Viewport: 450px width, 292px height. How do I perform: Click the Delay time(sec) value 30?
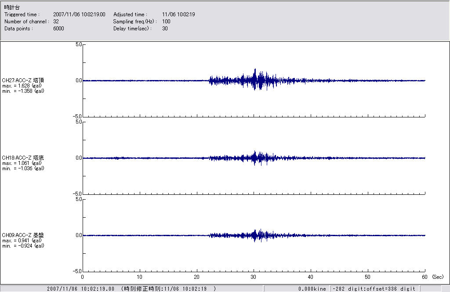click(165, 29)
